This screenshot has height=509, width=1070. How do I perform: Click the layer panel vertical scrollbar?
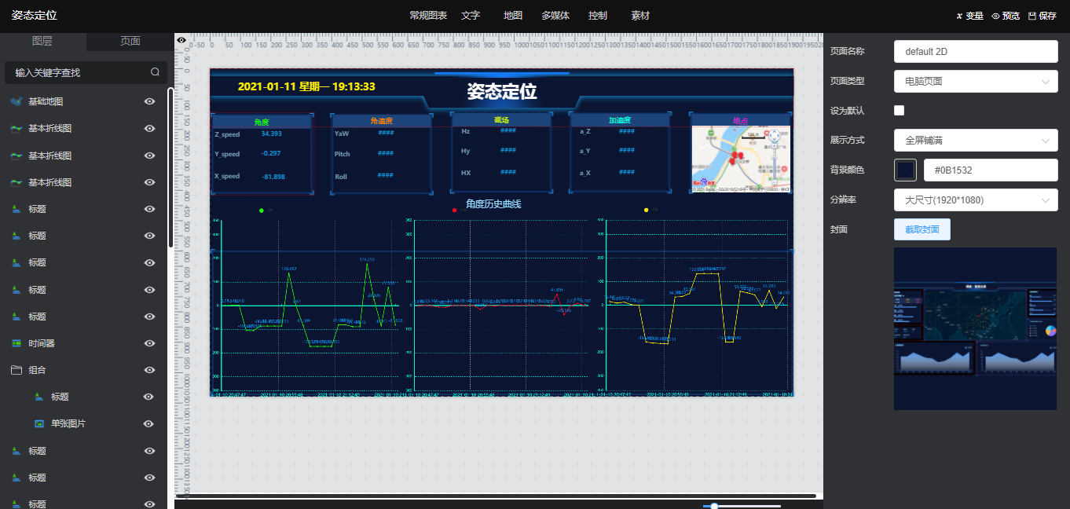click(170, 167)
